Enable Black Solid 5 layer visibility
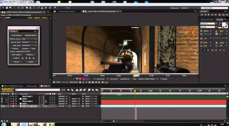229x126 pixels. 2,96
